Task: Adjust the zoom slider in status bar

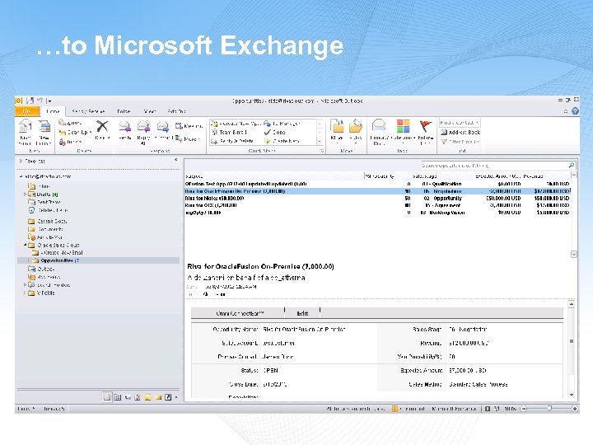Action: coord(549,409)
